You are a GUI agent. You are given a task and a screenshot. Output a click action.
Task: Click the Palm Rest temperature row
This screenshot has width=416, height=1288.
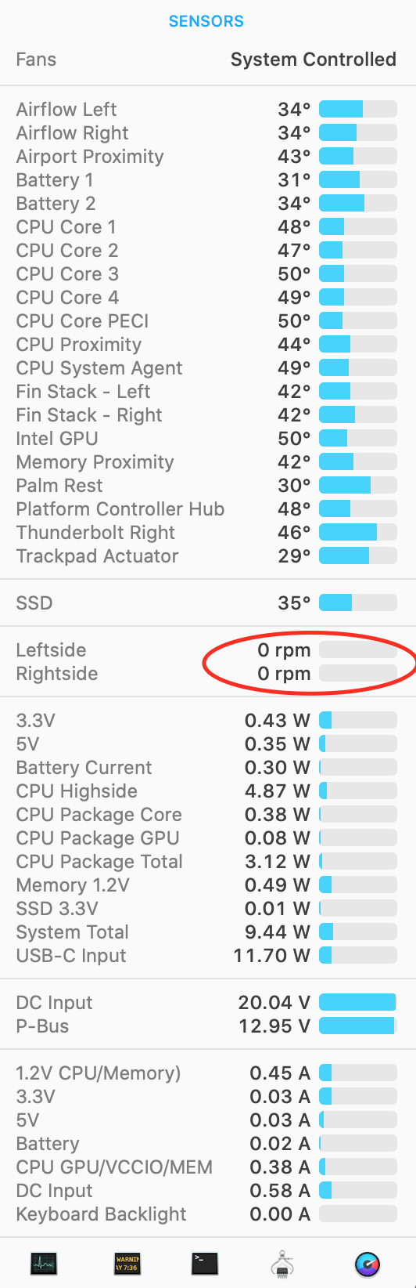click(208, 486)
